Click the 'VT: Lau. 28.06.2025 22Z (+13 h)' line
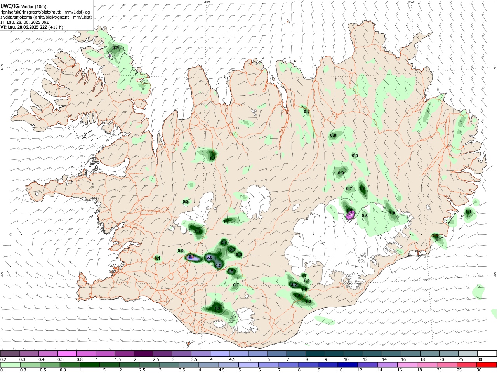 coord(32,27)
